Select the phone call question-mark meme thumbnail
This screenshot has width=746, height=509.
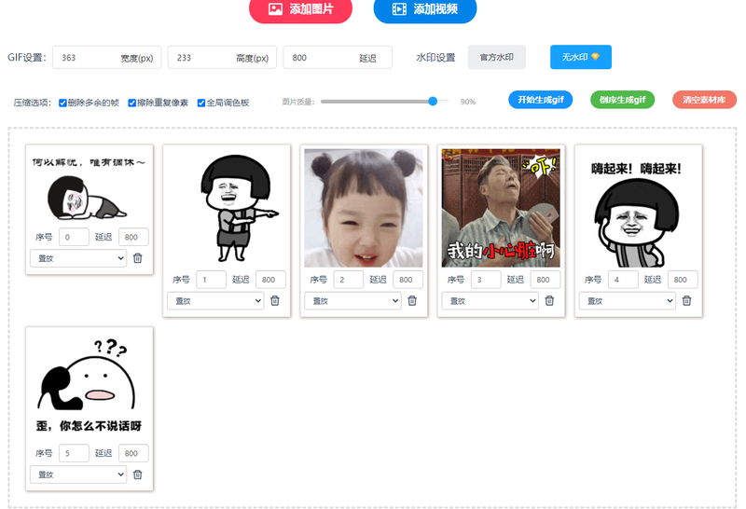coord(89,386)
